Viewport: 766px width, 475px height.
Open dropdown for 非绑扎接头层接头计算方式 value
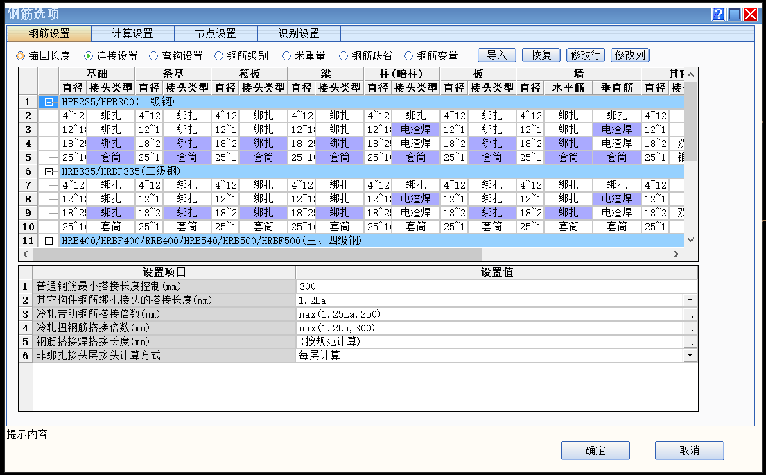click(x=690, y=355)
